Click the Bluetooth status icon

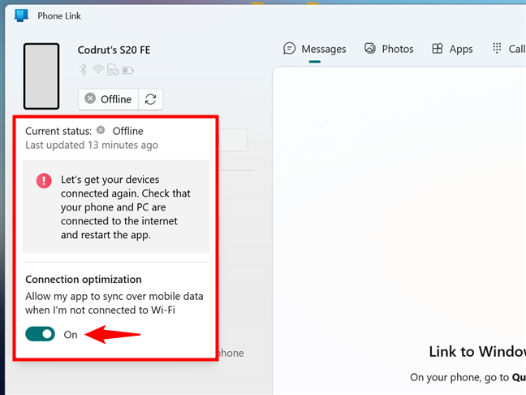point(83,70)
